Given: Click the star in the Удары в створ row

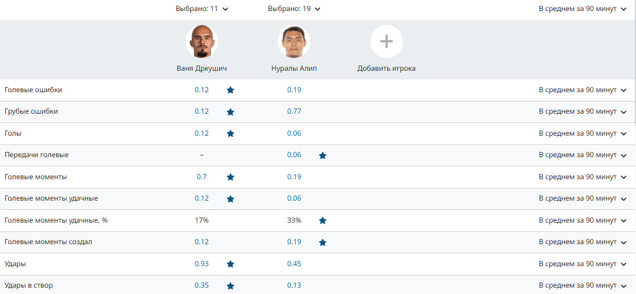Looking at the screenshot, I should tap(230, 285).
